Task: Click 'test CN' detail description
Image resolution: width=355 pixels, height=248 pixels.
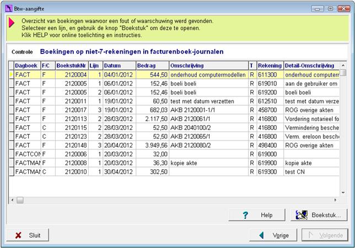Action: click(295, 172)
